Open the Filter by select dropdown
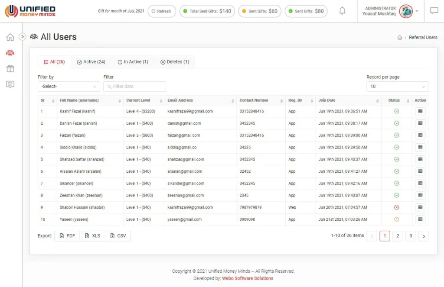 click(x=69, y=87)
